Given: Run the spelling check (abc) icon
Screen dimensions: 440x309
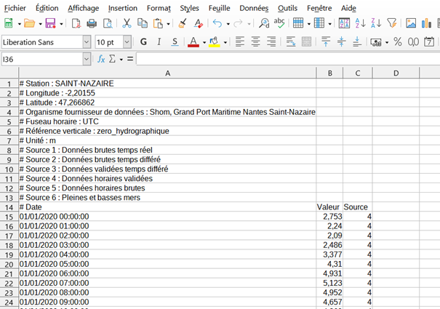Looking at the screenshot, I should pyautogui.click(x=279, y=23).
